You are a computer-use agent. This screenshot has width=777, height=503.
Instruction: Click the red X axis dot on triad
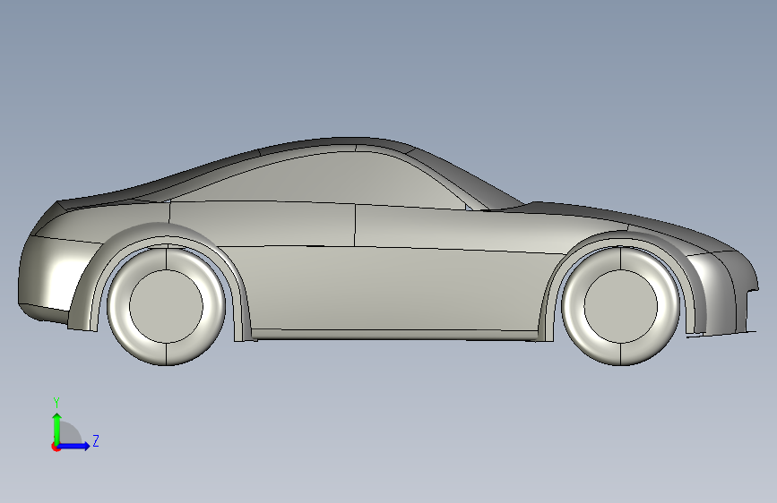click(56, 447)
